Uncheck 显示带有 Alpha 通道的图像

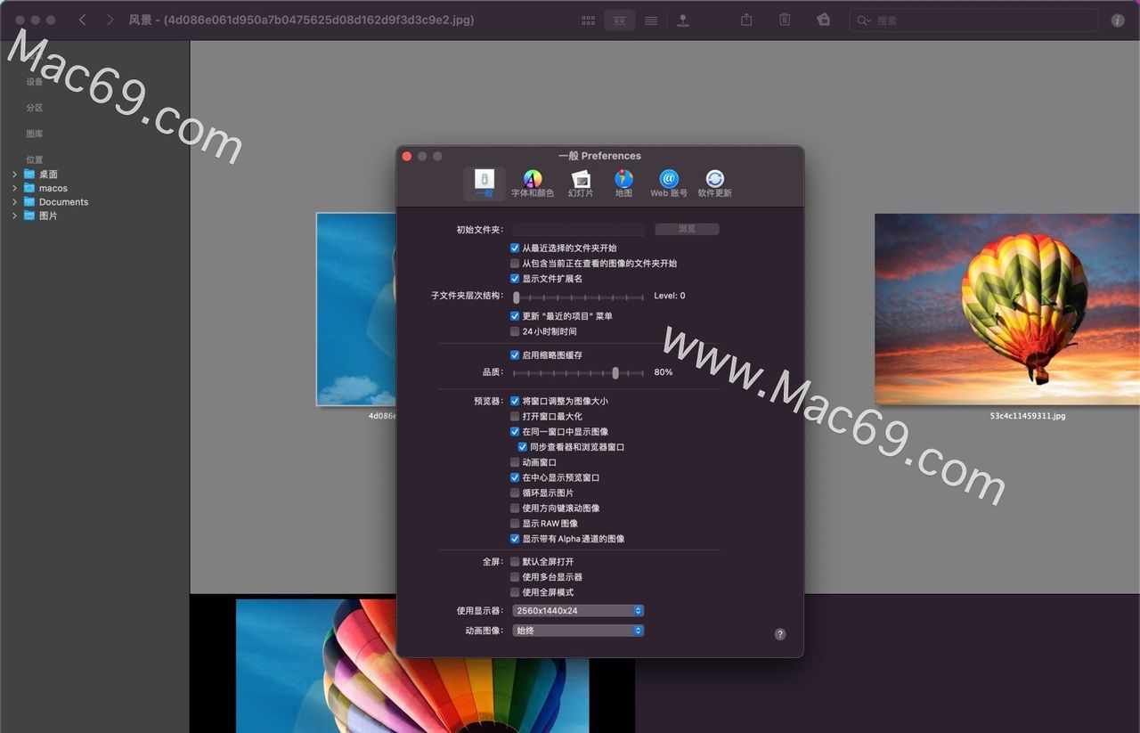tap(515, 538)
